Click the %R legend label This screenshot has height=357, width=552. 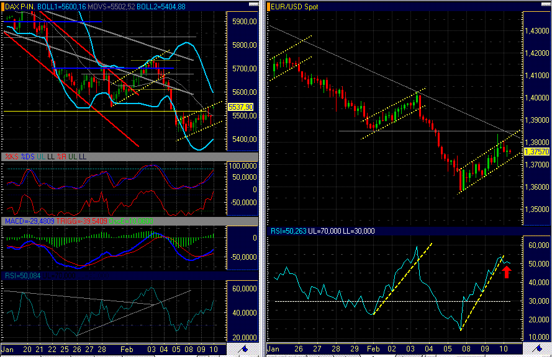click(x=61, y=157)
